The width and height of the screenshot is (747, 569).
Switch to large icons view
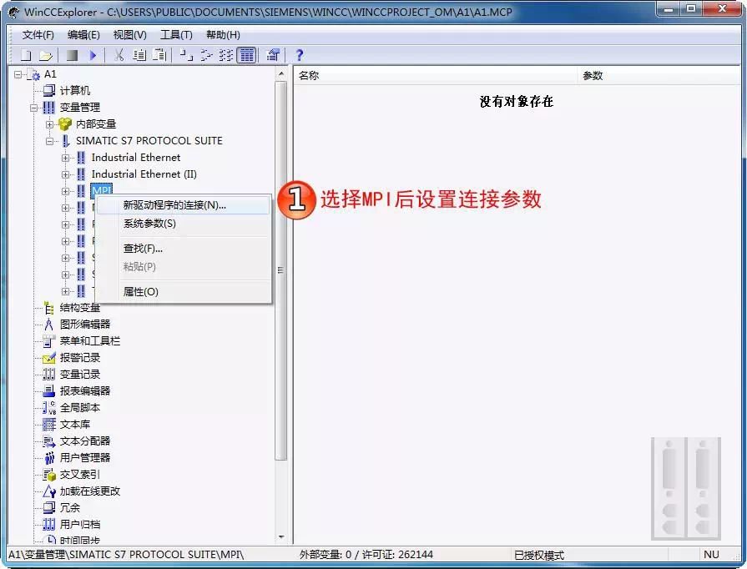click(x=186, y=55)
